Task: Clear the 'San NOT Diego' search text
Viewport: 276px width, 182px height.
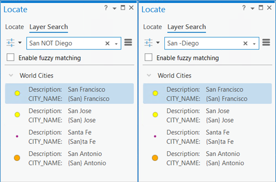Action: coord(107,44)
